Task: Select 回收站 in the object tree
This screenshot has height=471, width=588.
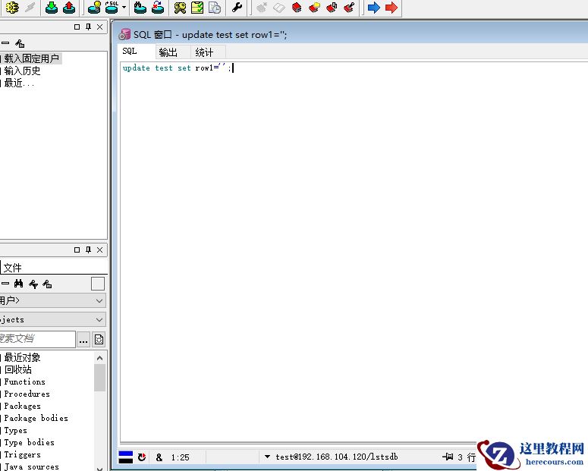Action: point(18,369)
